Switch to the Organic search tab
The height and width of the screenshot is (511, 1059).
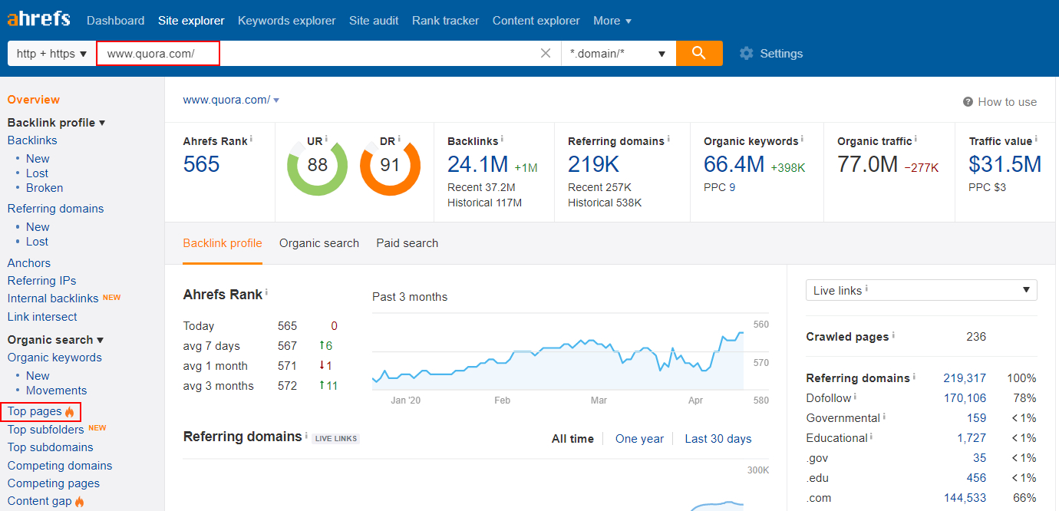click(x=318, y=243)
